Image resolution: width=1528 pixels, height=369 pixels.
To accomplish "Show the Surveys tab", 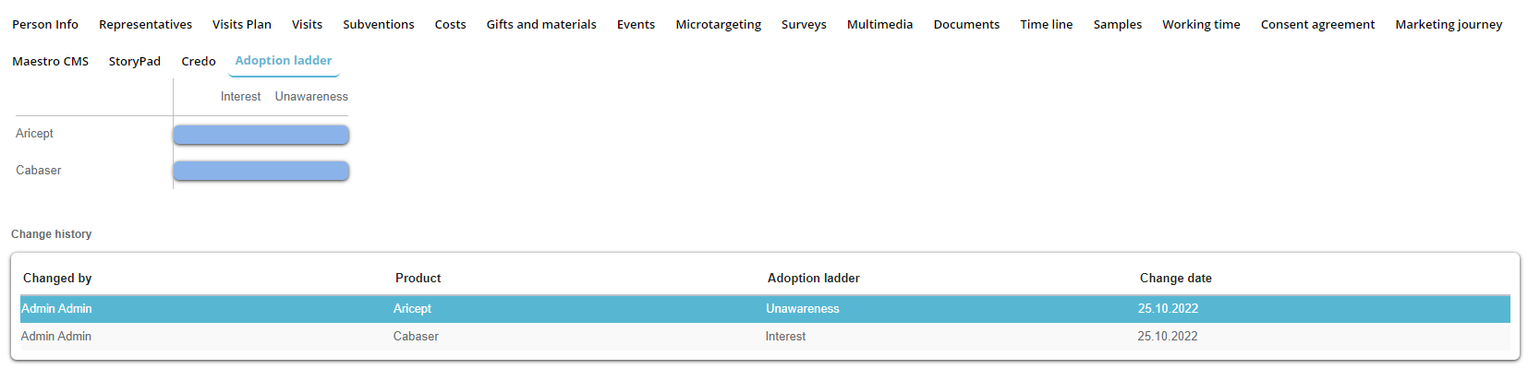I will (804, 25).
